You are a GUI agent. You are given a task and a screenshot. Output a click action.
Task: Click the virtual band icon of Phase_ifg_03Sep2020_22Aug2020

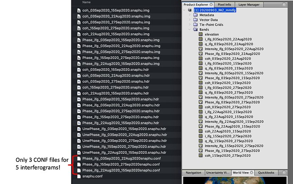point(200,54)
